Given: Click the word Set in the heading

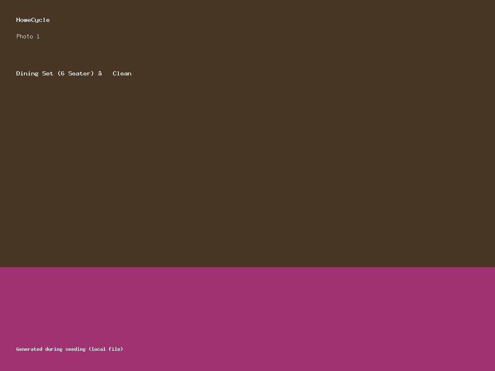Looking at the screenshot, I should 48,73.
